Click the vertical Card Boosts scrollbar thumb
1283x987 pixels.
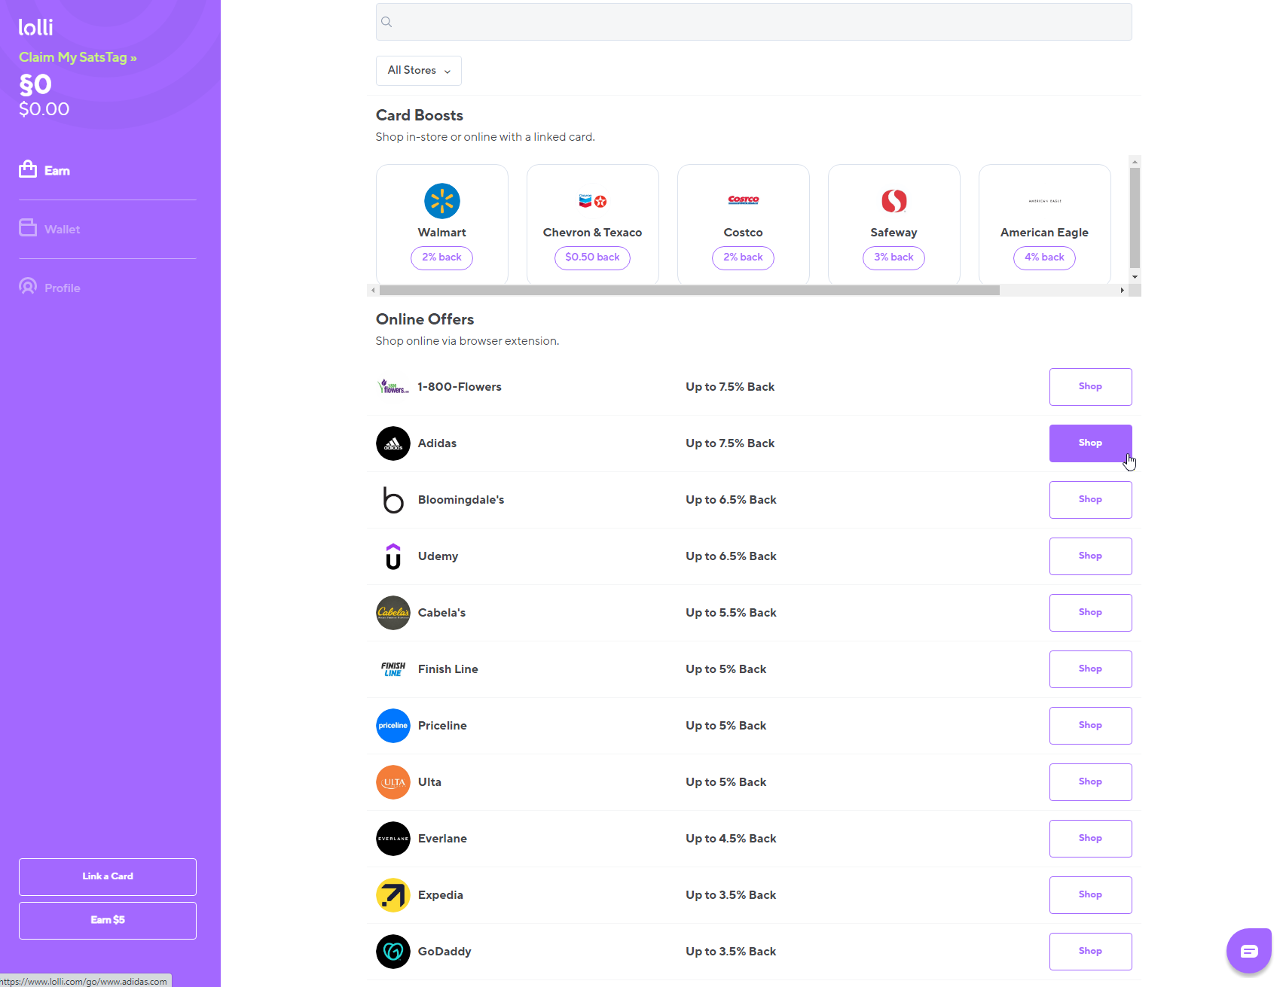[x=1135, y=218]
